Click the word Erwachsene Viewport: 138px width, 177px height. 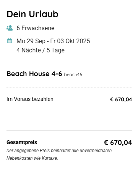tap(38, 28)
